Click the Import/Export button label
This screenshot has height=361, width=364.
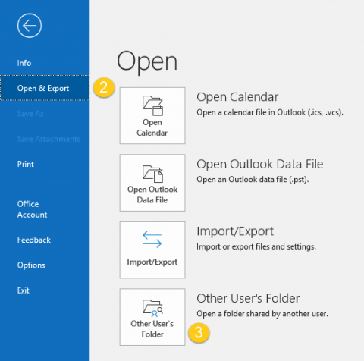tap(152, 262)
